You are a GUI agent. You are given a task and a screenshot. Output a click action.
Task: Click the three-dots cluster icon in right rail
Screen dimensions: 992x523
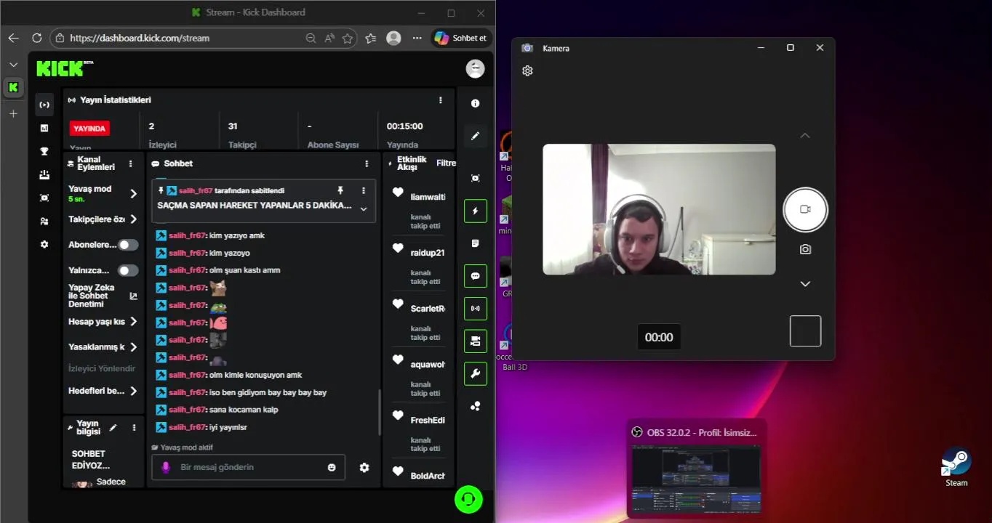(x=475, y=406)
